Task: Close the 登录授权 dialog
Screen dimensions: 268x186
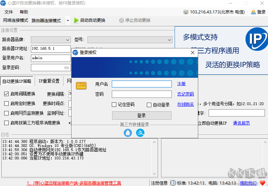Action: click(193, 53)
